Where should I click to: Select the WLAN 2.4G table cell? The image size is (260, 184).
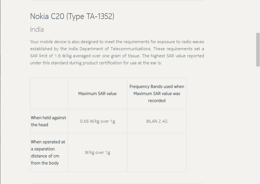coord(157,121)
